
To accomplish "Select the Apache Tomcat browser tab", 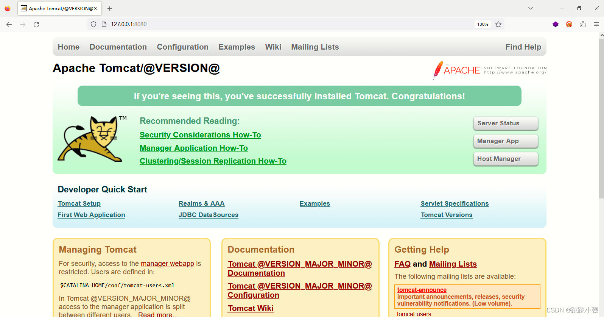I will (x=59, y=8).
